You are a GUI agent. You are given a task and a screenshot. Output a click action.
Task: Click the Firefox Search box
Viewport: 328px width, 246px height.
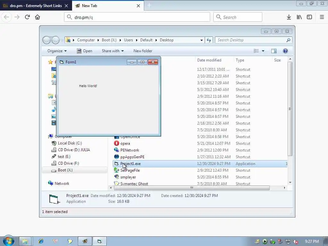click(x=238, y=17)
